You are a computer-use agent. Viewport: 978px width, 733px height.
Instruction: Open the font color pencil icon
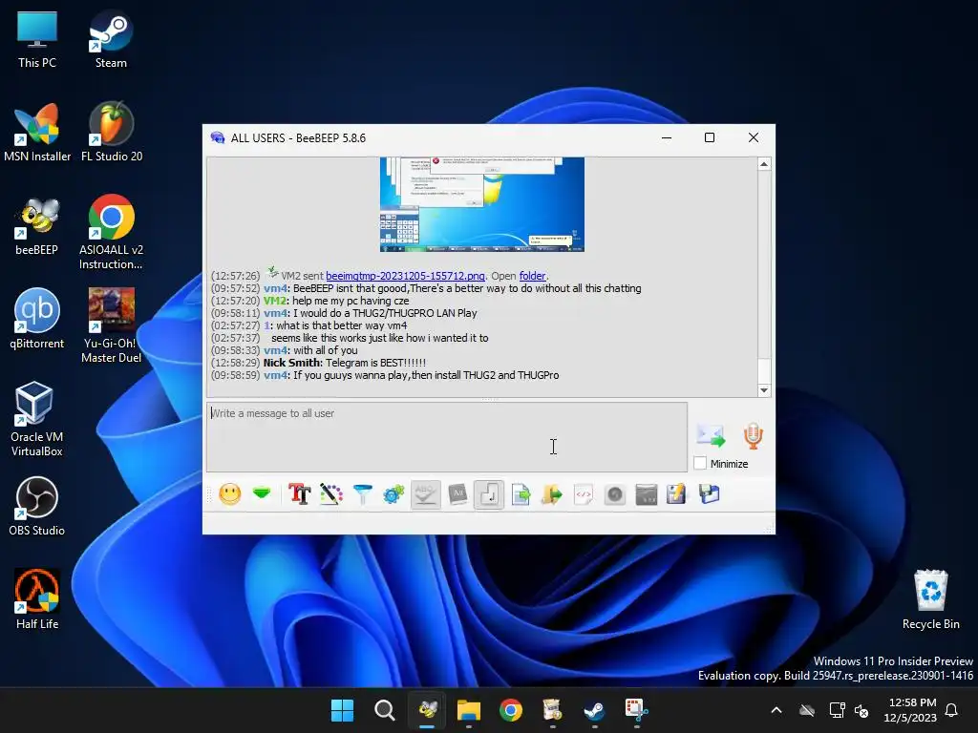[x=331, y=494]
